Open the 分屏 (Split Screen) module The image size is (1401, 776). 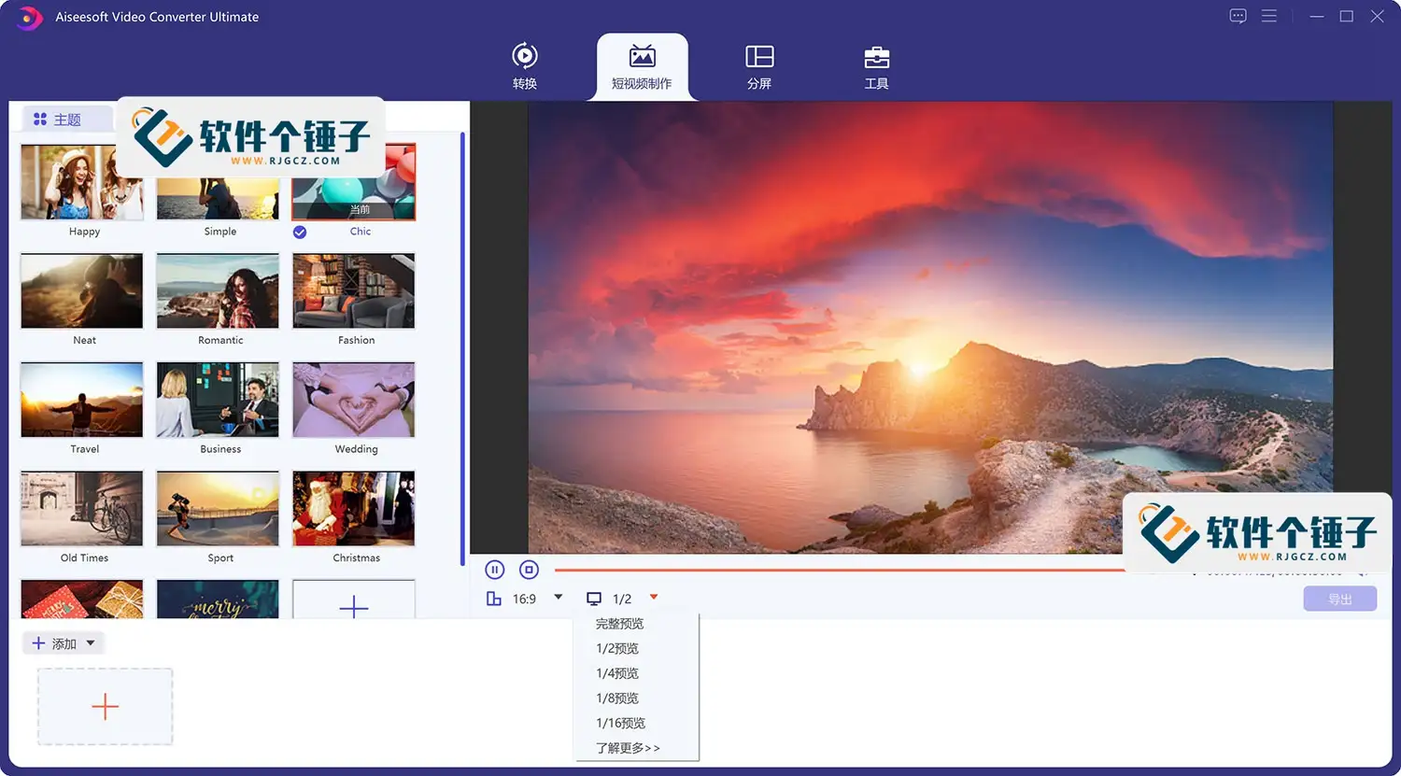click(759, 65)
